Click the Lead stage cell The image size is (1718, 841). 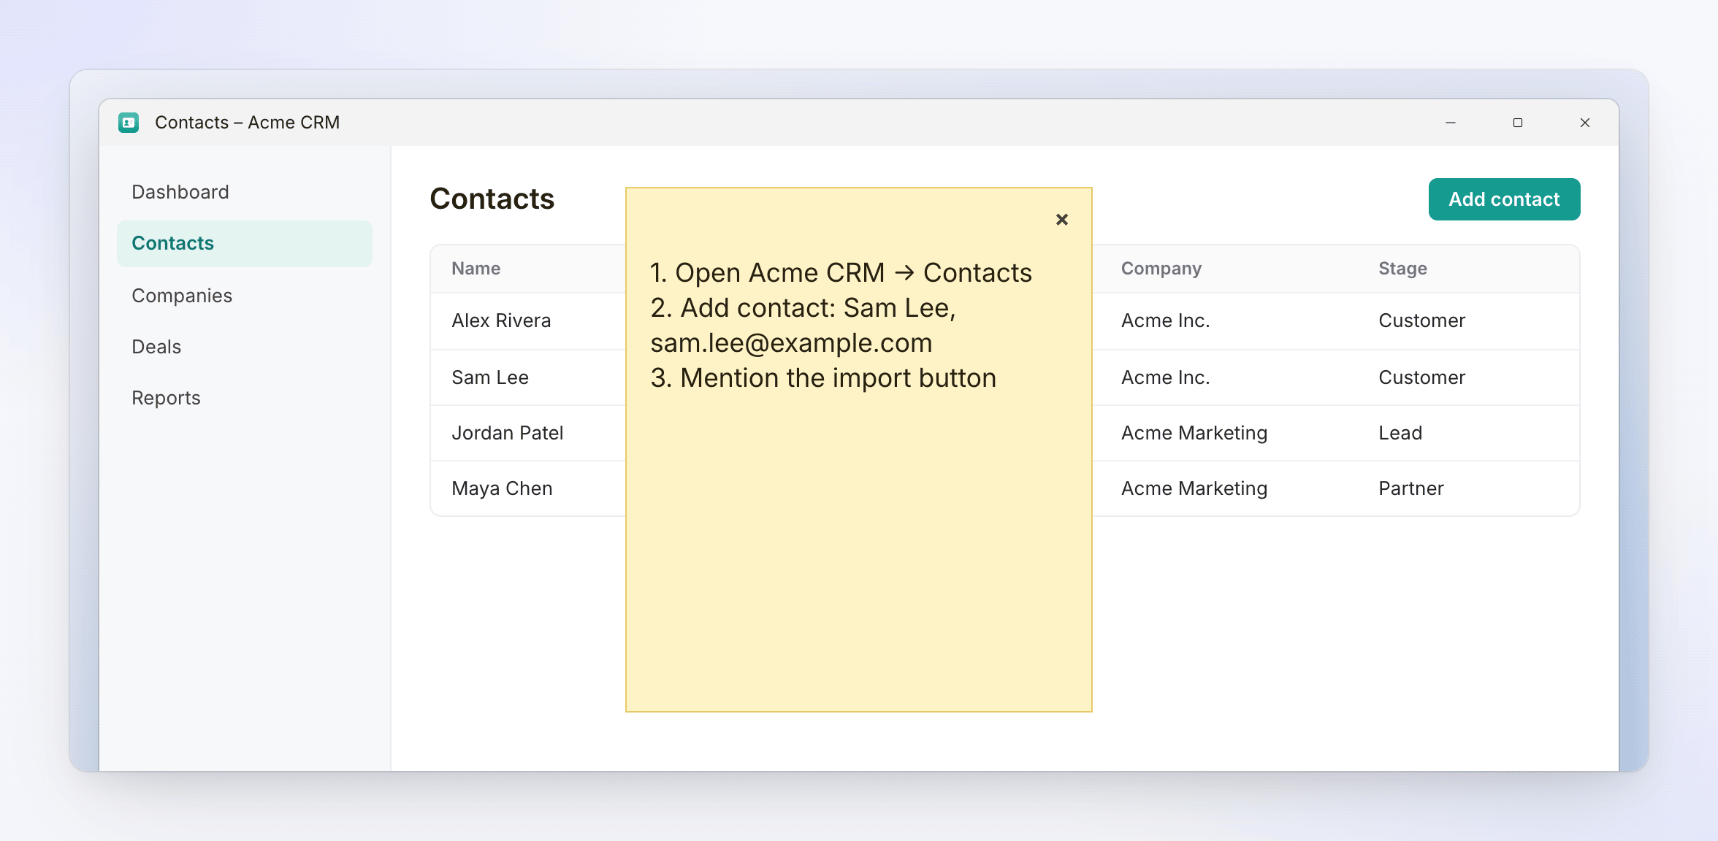(x=1400, y=433)
